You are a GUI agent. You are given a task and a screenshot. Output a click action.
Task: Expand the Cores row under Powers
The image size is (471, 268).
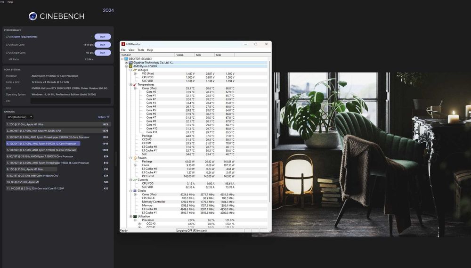pyautogui.click(x=135, y=165)
